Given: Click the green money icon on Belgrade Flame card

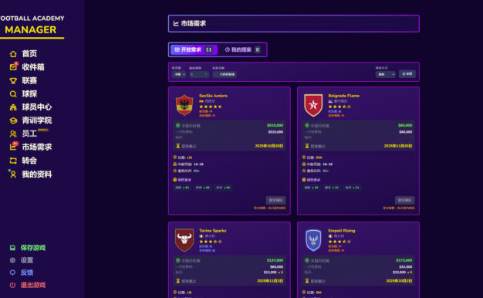Looking at the screenshot, I should pos(307,125).
